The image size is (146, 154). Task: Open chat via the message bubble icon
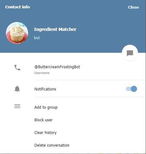130,53
